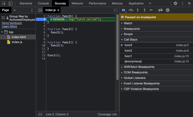The height and width of the screenshot is (117, 193).
Task: Open the Learn More link
Action: (9, 26)
